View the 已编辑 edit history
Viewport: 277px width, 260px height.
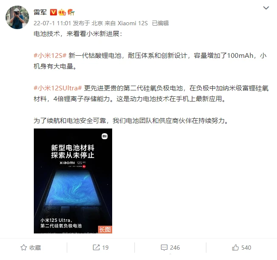click(x=160, y=23)
